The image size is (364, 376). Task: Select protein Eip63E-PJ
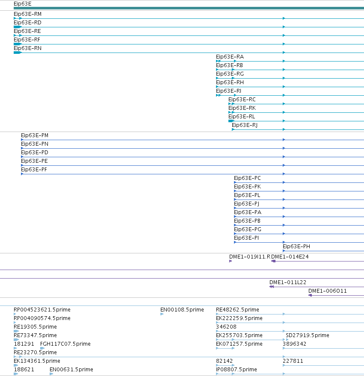[247, 204]
